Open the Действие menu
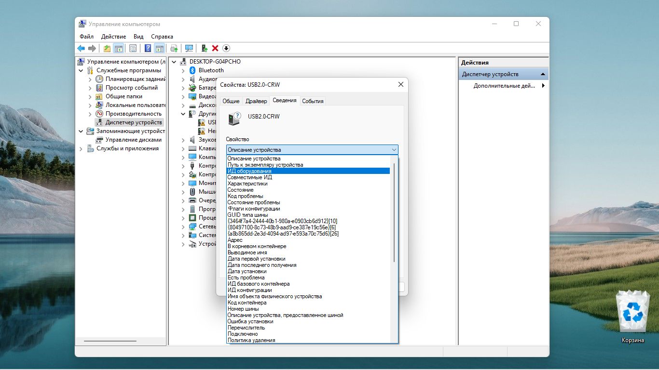The height and width of the screenshot is (370, 659). click(x=113, y=37)
